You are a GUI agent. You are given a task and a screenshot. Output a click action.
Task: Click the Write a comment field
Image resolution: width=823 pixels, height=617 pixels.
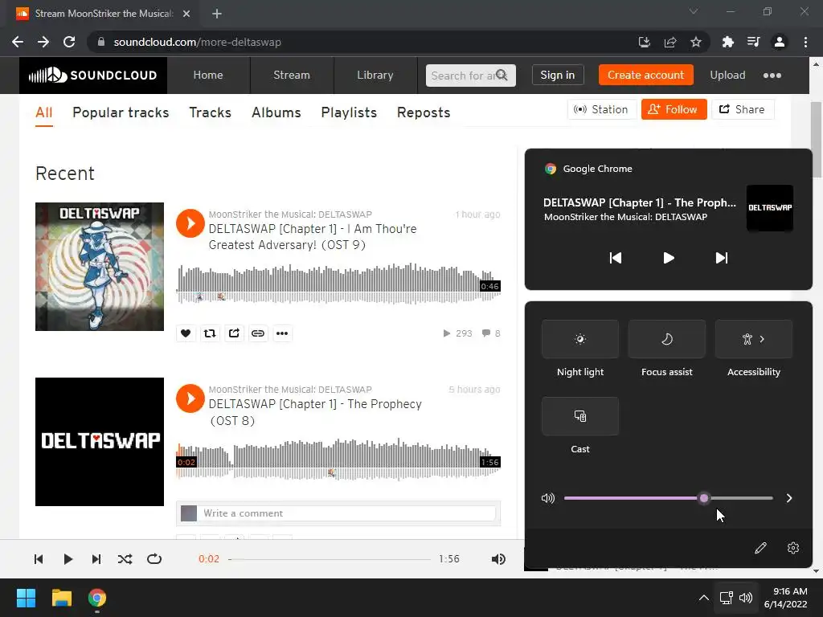pyautogui.click(x=347, y=513)
